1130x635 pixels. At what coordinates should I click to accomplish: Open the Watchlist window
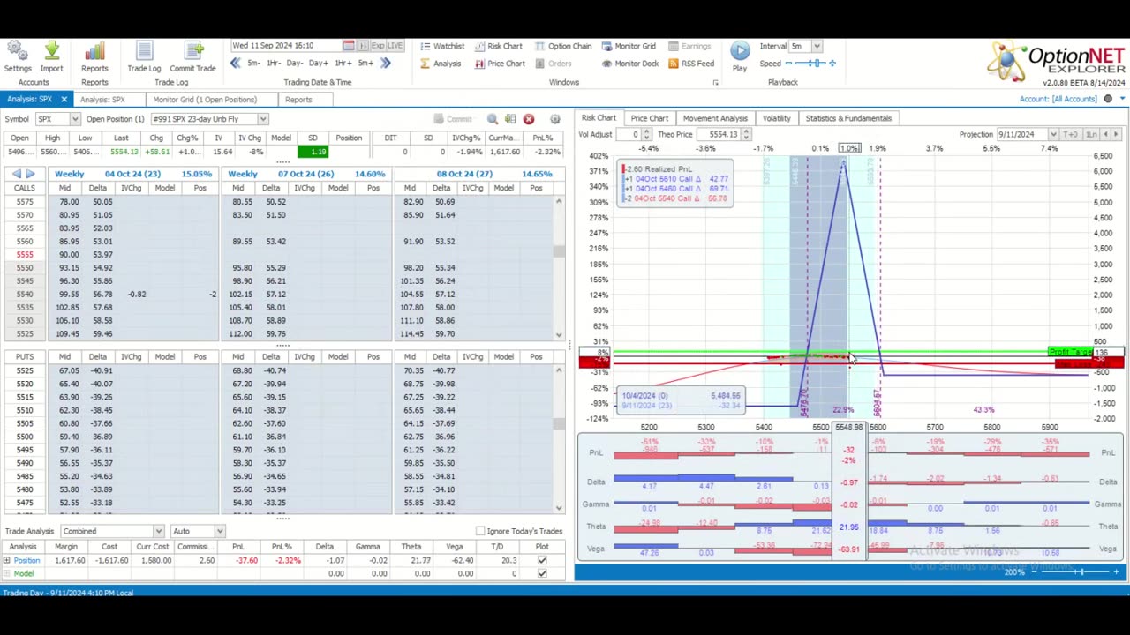point(441,46)
